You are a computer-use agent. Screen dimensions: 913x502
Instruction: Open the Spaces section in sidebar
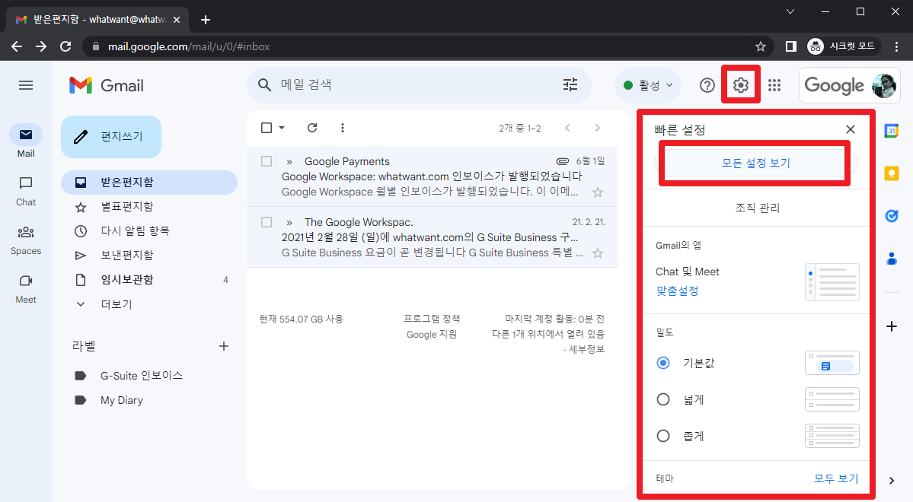(x=26, y=240)
